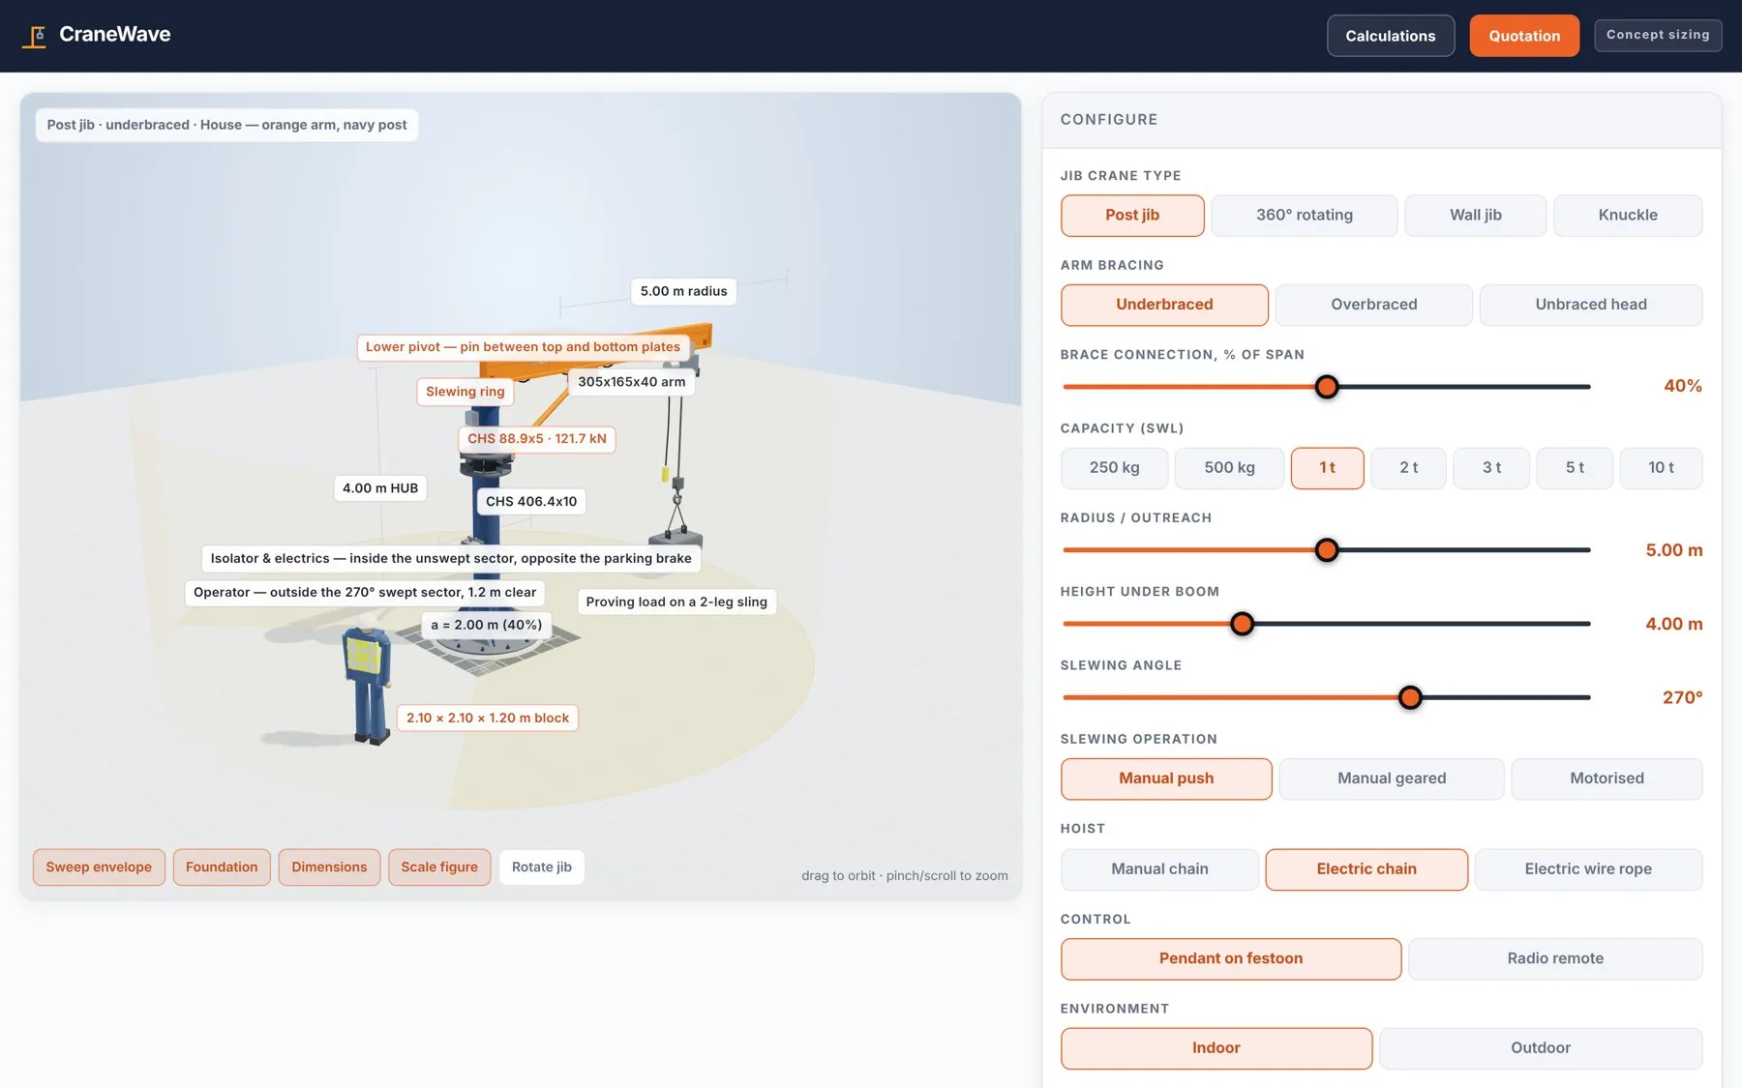The image size is (1742, 1088).
Task: Click the radius / outreach slider handle
Action: point(1327,550)
